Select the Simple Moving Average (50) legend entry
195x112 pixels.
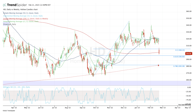click(x=21, y=13)
